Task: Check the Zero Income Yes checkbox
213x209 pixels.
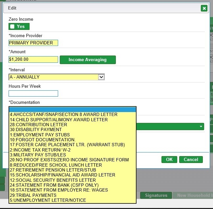Action: pos(12,27)
